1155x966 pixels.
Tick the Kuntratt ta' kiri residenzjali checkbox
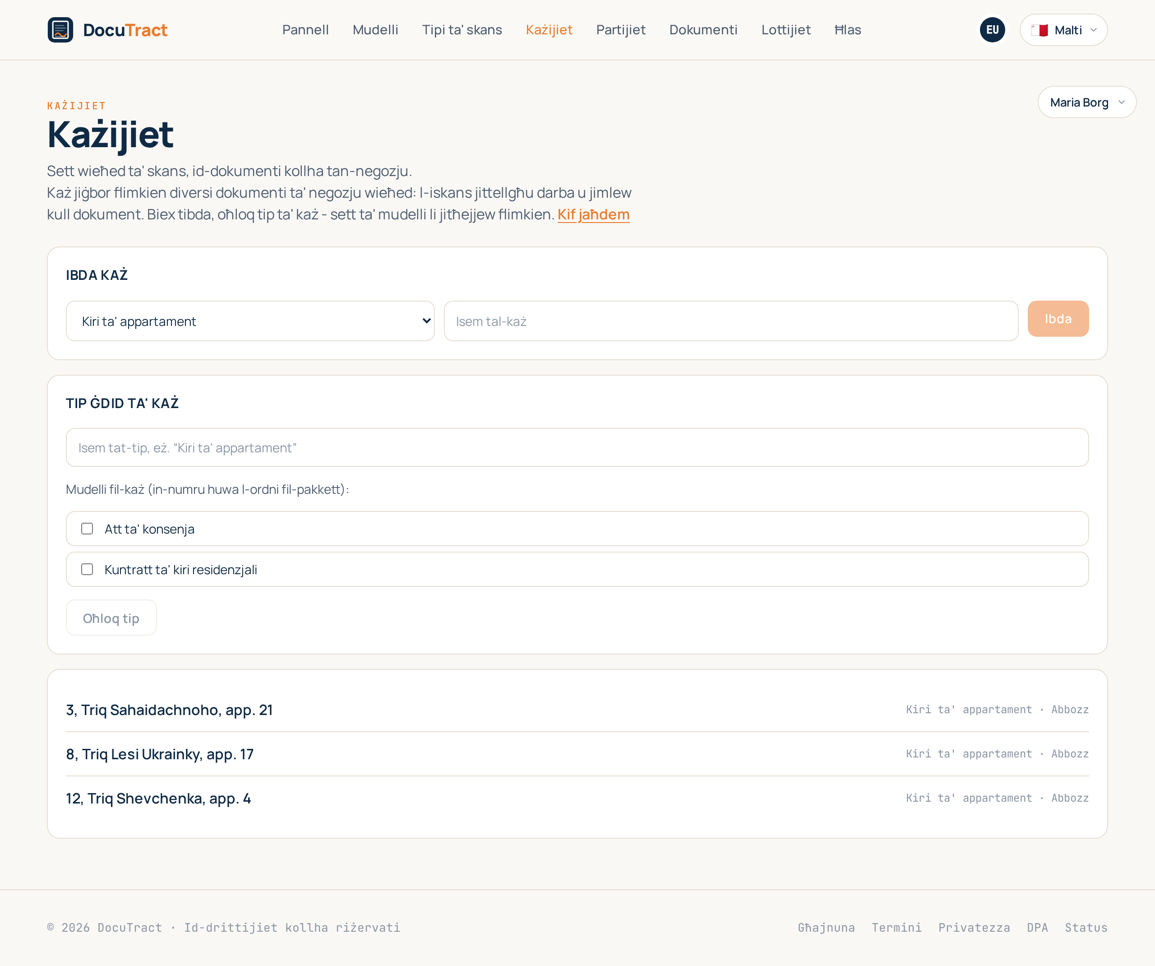click(87, 569)
